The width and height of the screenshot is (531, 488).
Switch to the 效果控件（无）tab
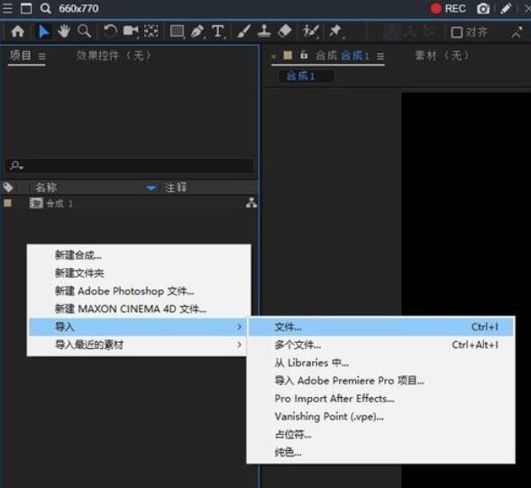click(x=114, y=56)
